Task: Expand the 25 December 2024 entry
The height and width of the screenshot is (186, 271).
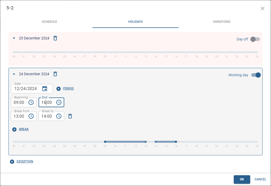Action: [x=14, y=38]
